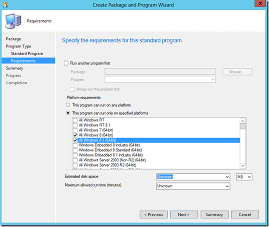269x227 pixels.
Task: Expand Maximum allowed run time dropdown
Action: pyautogui.click(x=227, y=186)
